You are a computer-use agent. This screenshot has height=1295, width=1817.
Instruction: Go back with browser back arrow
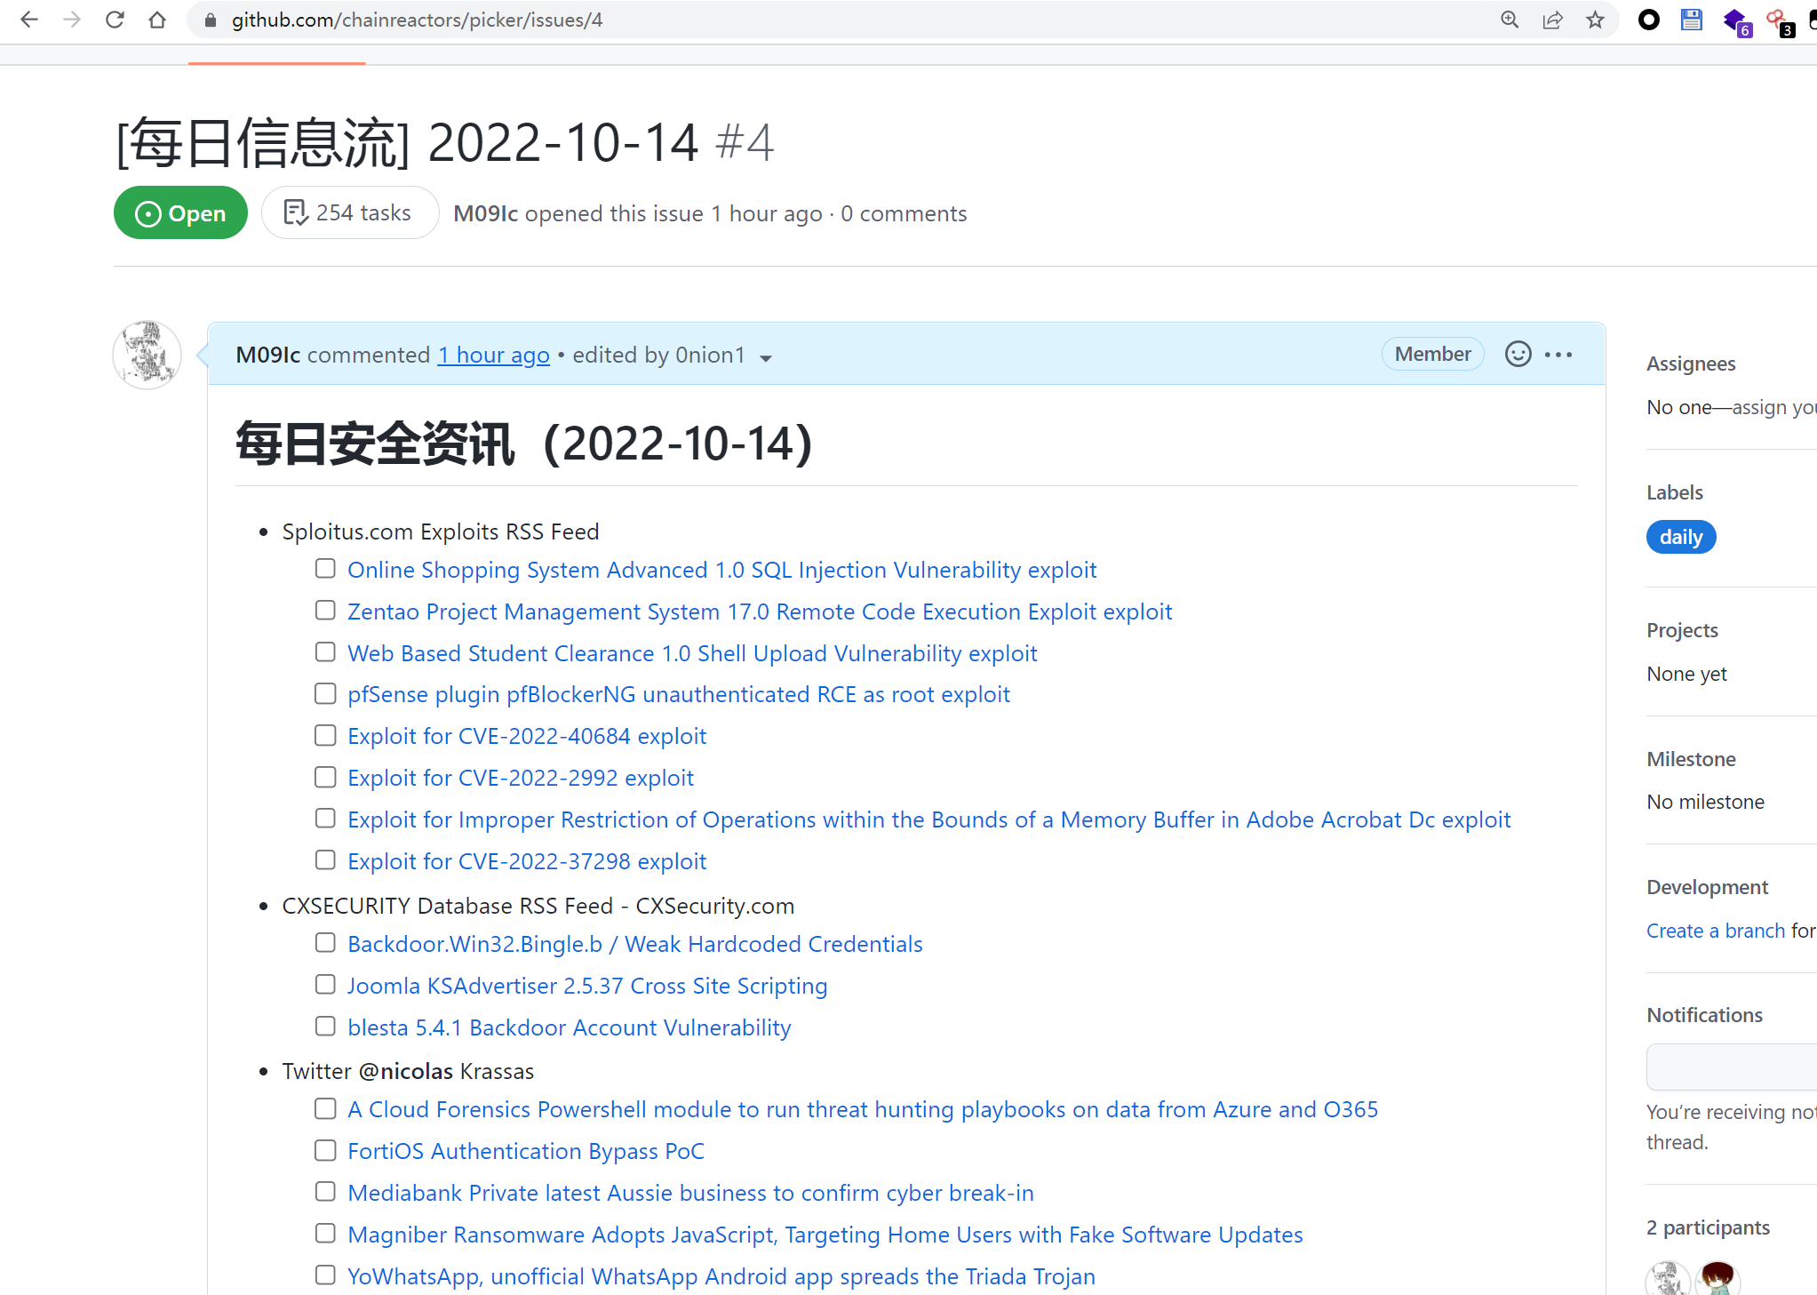[x=29, y=20]
